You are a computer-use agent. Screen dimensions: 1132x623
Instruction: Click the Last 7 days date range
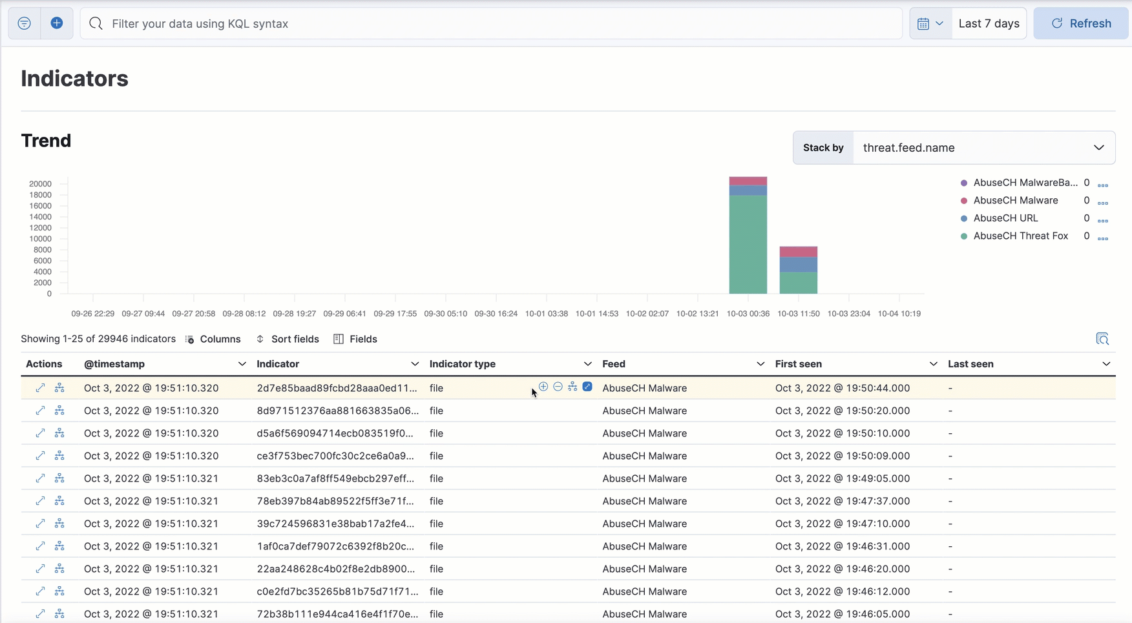point(989,23)
